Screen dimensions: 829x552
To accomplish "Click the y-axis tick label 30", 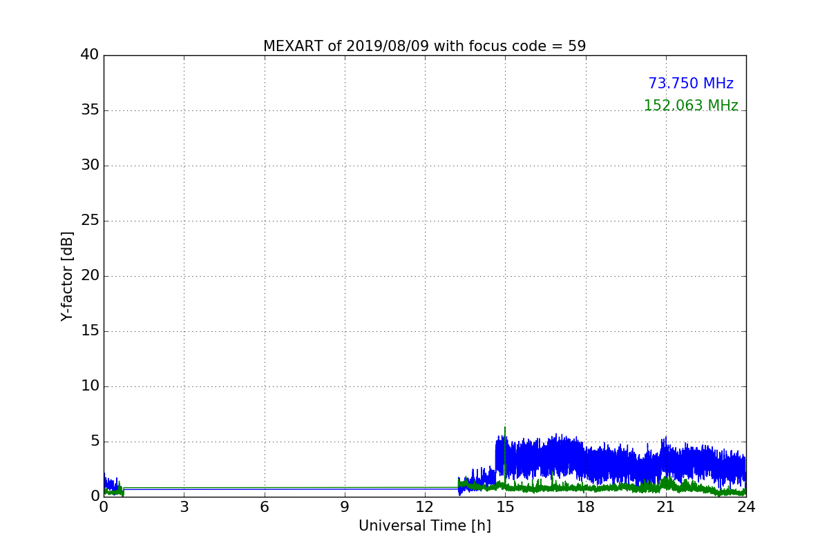I will pyautogui.click(x=90, y=166).
